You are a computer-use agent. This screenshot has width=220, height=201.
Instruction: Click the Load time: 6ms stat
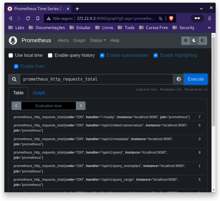pyautogui.click(x=146, y=89)
